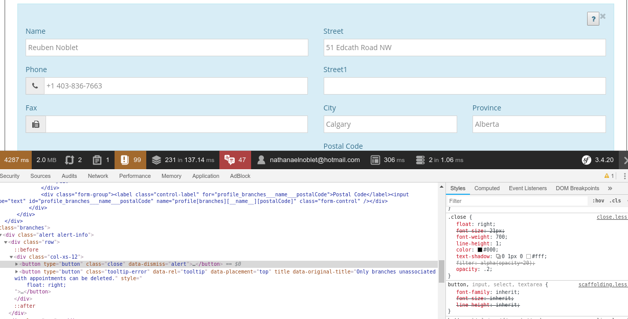Click the Name field with Reuben Noblet
The height and width of the screenshot is (319, 628).
tap(167, 48)
